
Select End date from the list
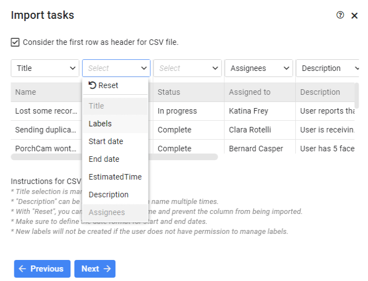(x=115, y=160)
